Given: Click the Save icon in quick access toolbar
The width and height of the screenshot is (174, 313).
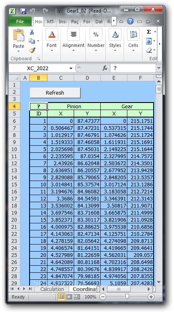Looking at the screenshot, I should coord(23,11).
